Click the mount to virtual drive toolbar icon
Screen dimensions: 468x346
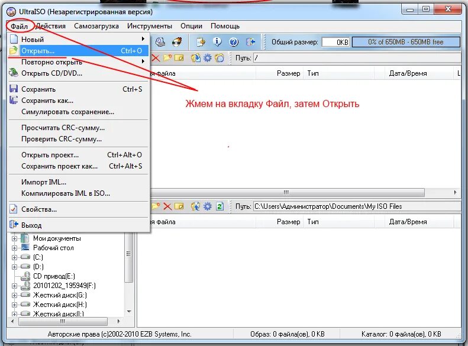tap(160, 42)
